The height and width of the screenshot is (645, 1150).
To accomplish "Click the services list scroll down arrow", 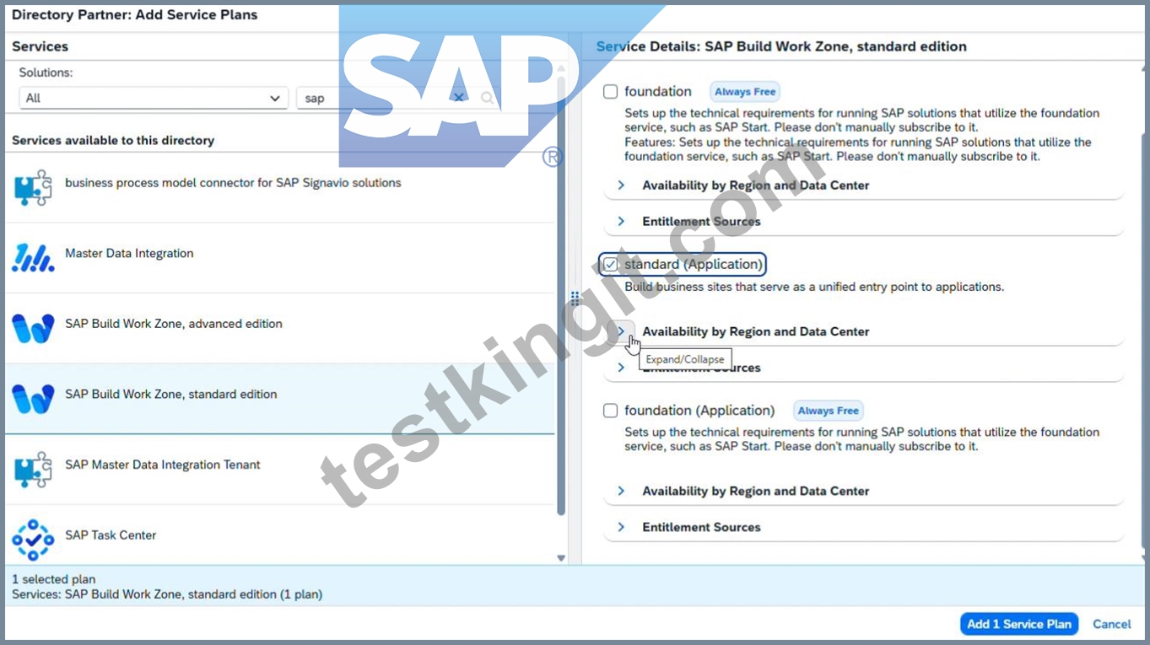I will click(x=561, y=558).
